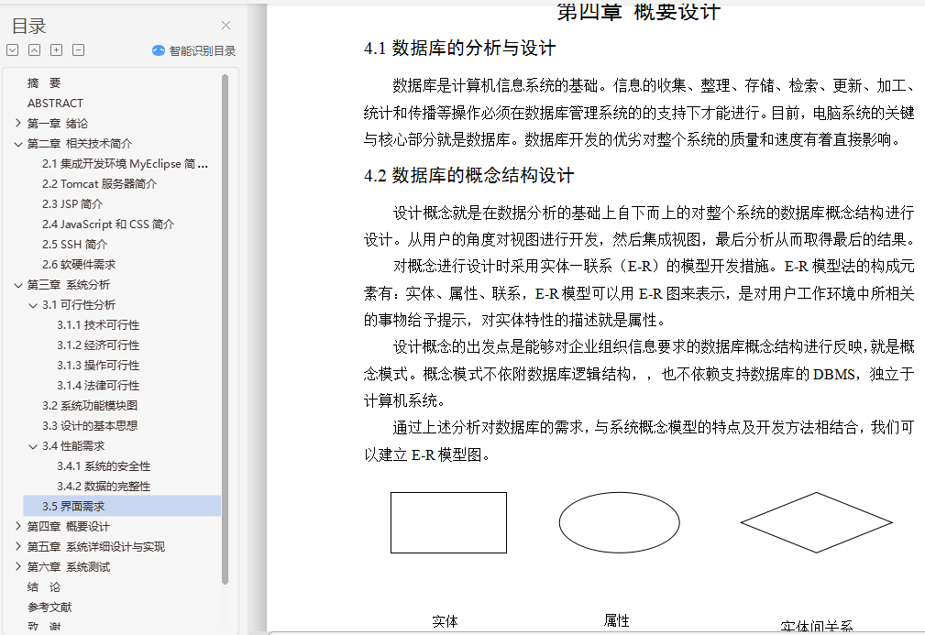Click the 第四章 概要设计 document title
The image size is (925, 635).
638,12
